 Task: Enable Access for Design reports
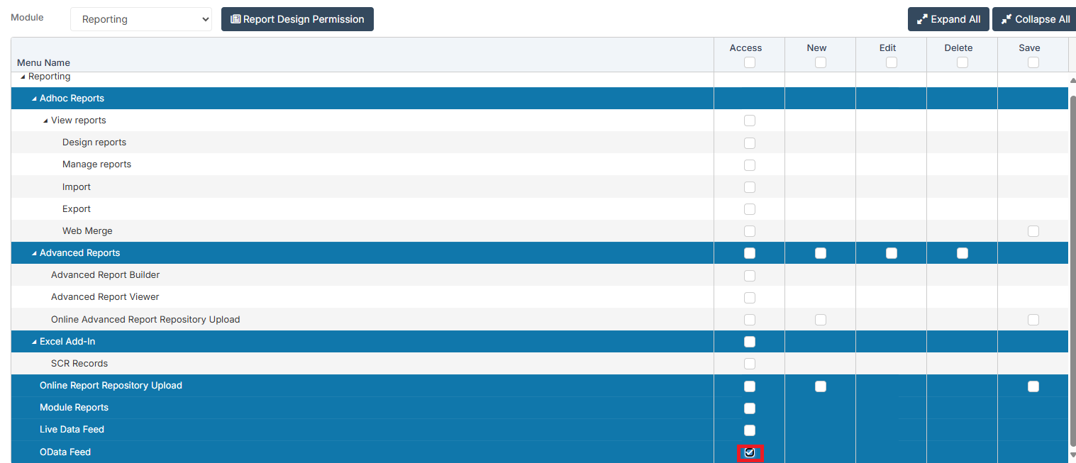point(750,143)
